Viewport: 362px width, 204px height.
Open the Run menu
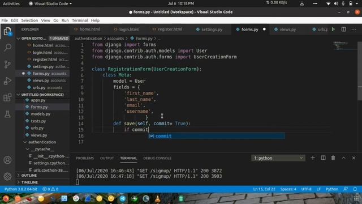click(65, 20)
